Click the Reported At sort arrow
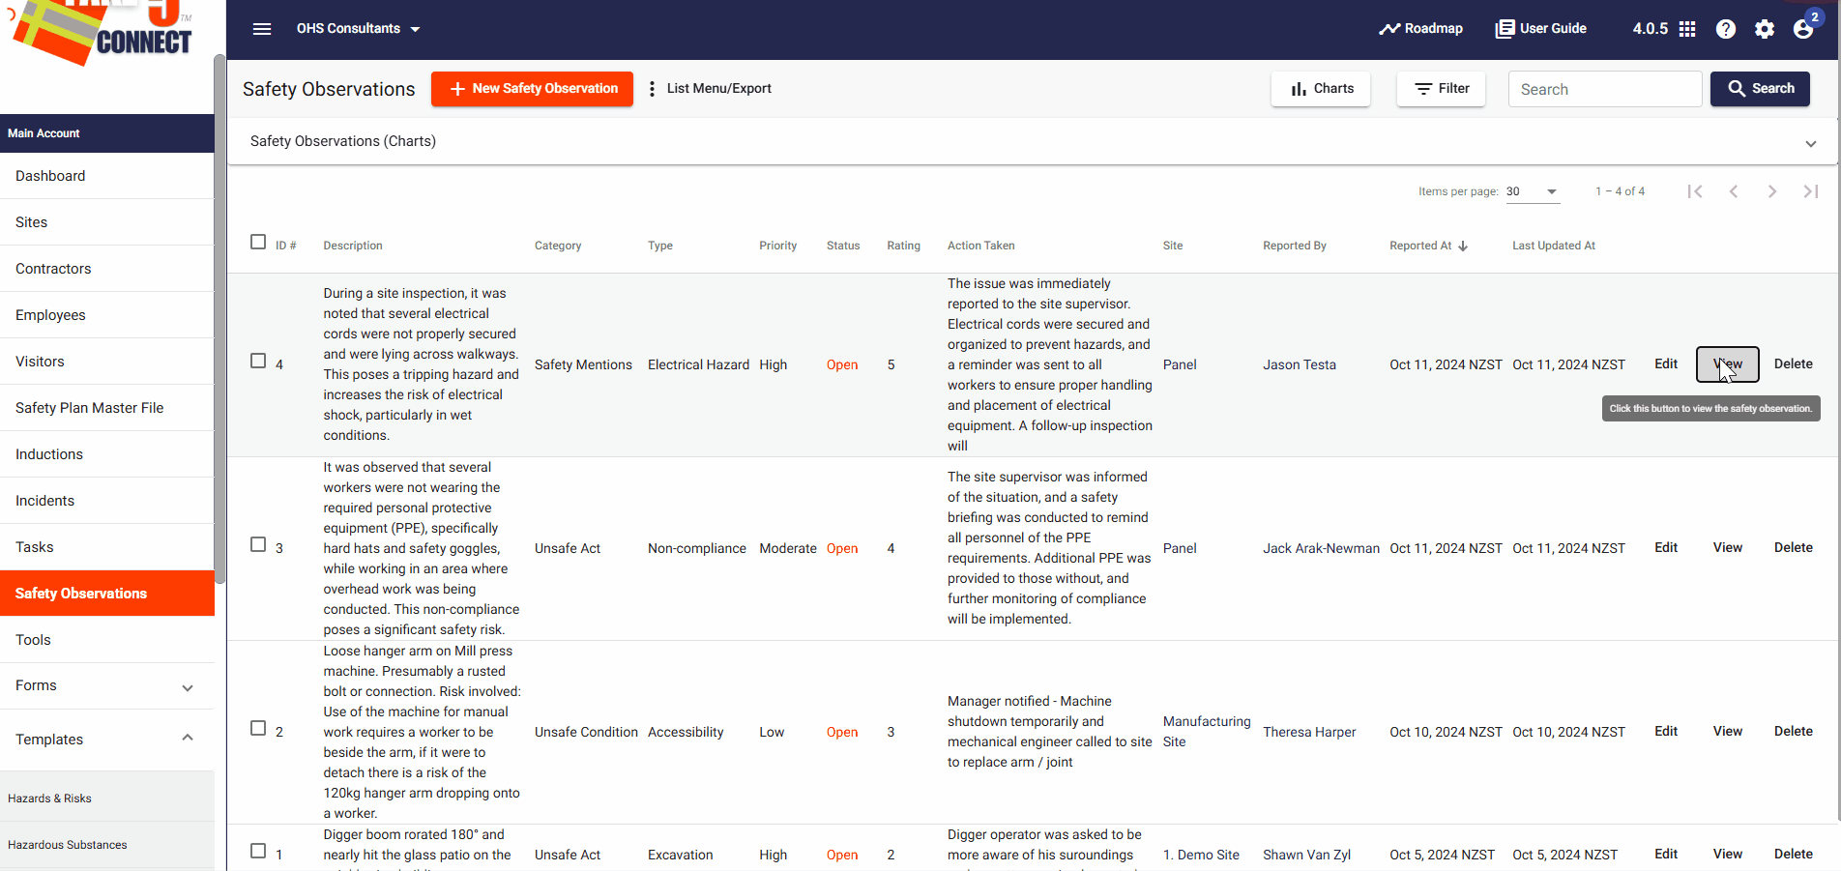Image resolution: width=1841 pixels, height=871 pixels. [x=1463, y=247]
